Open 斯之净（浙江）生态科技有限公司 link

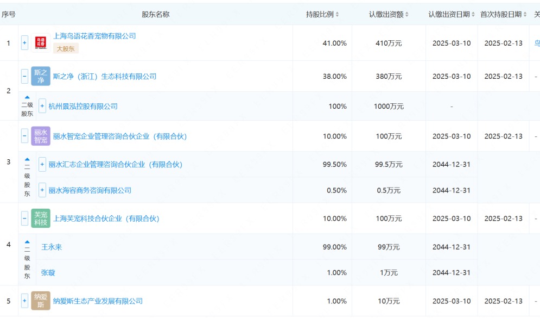pyautogui.click(x=105, y=76)
